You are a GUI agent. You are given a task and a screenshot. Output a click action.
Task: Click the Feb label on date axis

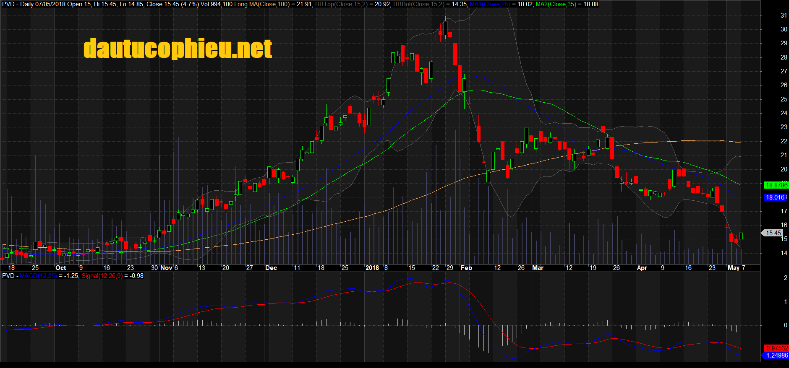click(466, 268)
